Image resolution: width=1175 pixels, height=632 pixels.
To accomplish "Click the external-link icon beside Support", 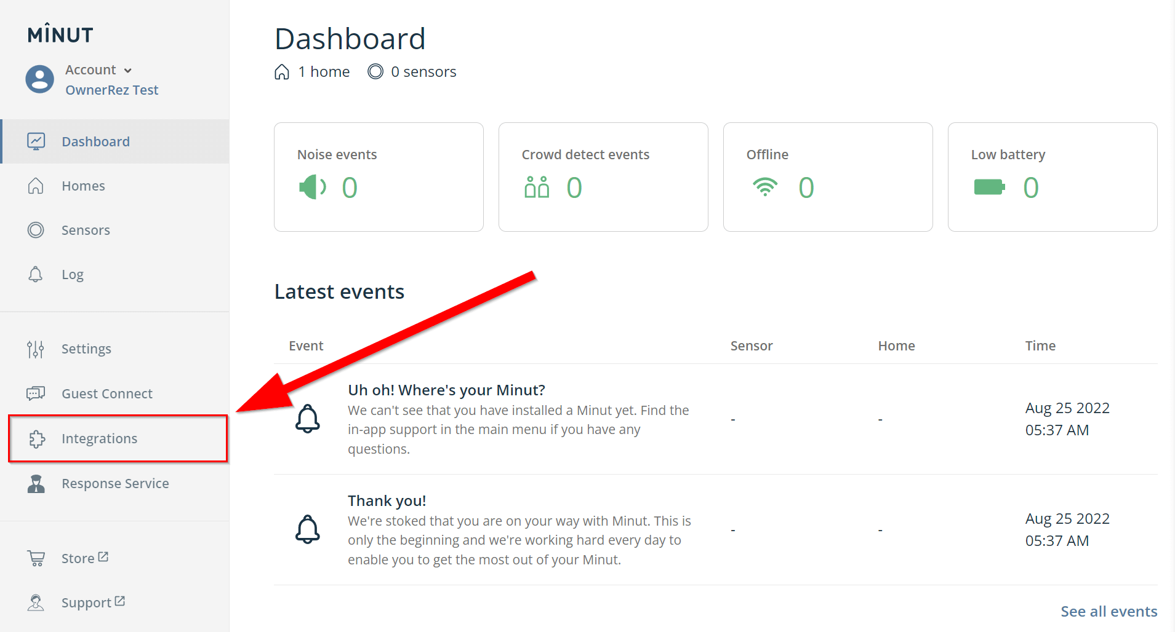I will [x=120, y=601].
